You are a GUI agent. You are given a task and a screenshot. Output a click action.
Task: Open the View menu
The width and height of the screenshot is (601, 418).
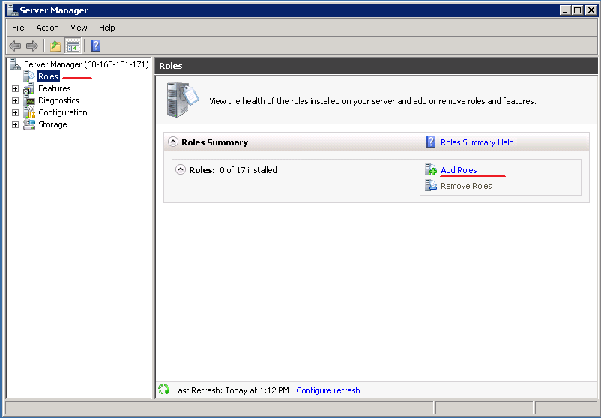(x=79, y=28)
